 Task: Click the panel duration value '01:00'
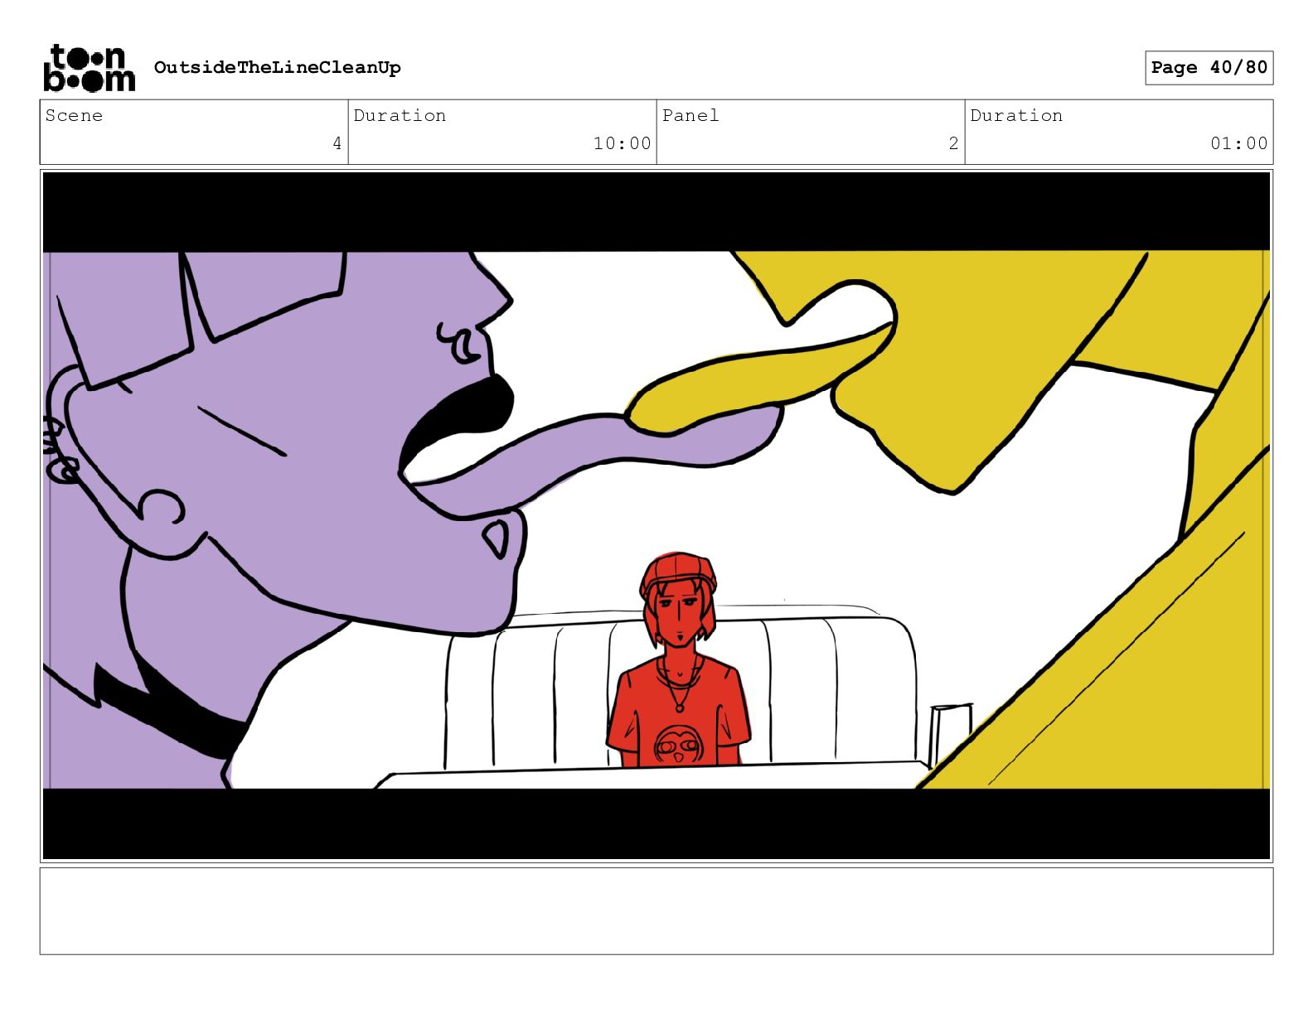(x=1238, y=143)
